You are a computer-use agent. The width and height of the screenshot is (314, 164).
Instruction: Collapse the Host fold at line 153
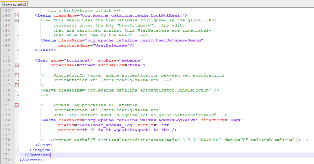(x=17, y=65)
